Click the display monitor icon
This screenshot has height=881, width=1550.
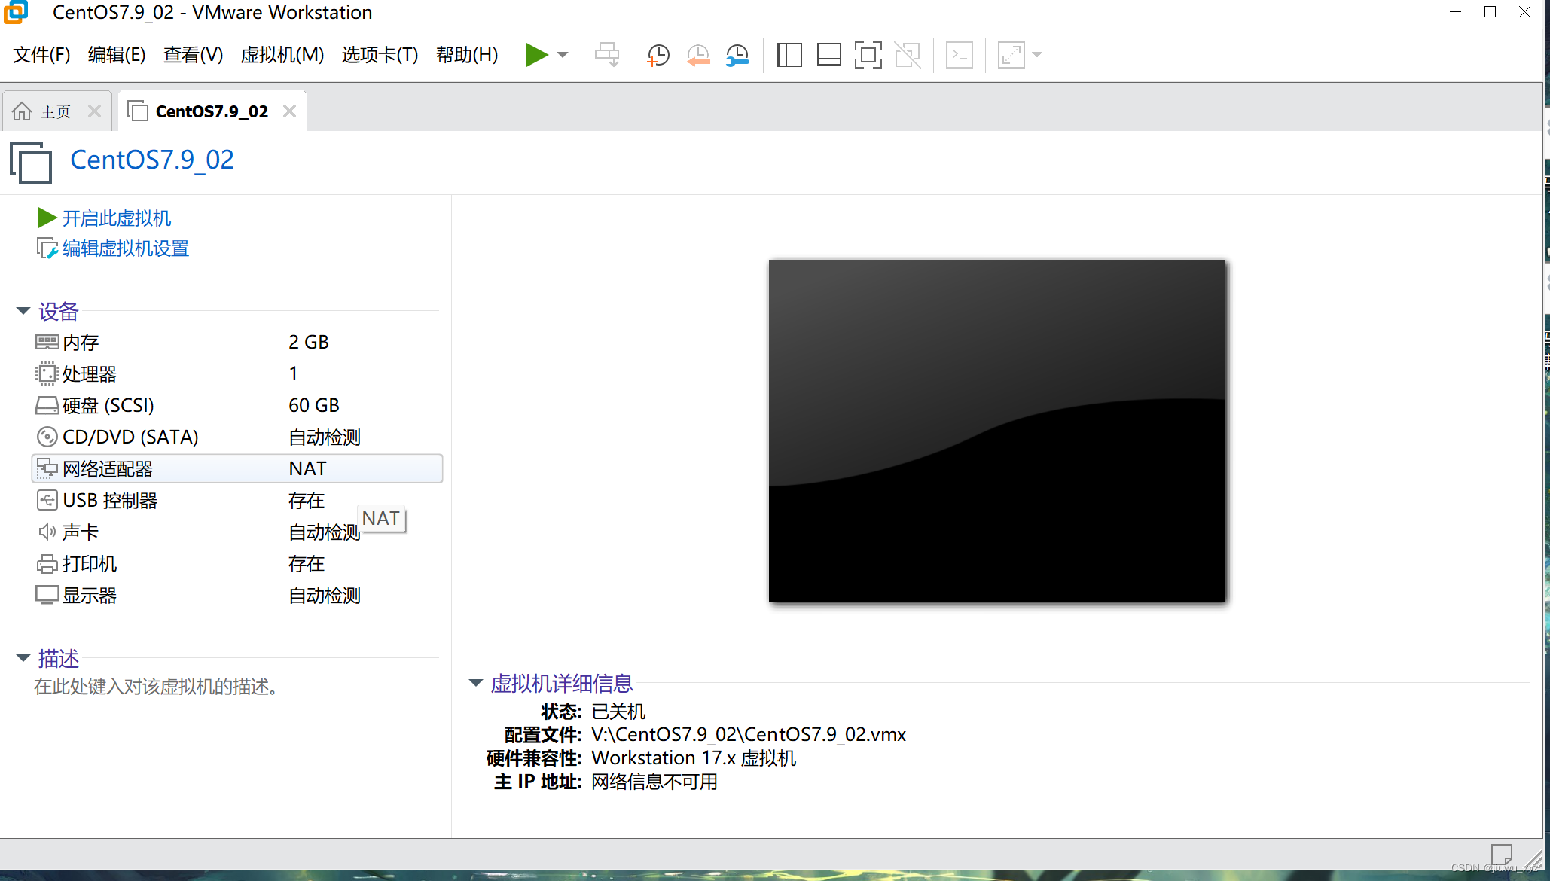click(x=47, y=595)
